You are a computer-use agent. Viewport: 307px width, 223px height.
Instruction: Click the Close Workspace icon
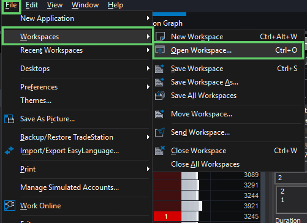(160, 151)
